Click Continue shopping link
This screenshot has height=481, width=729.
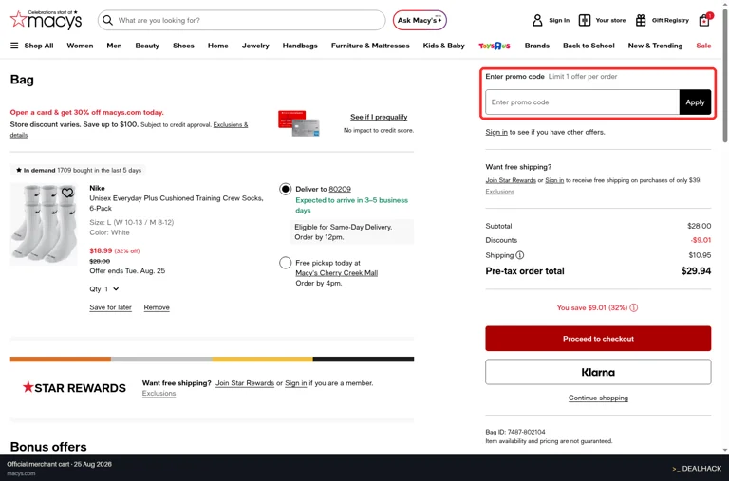598,398
